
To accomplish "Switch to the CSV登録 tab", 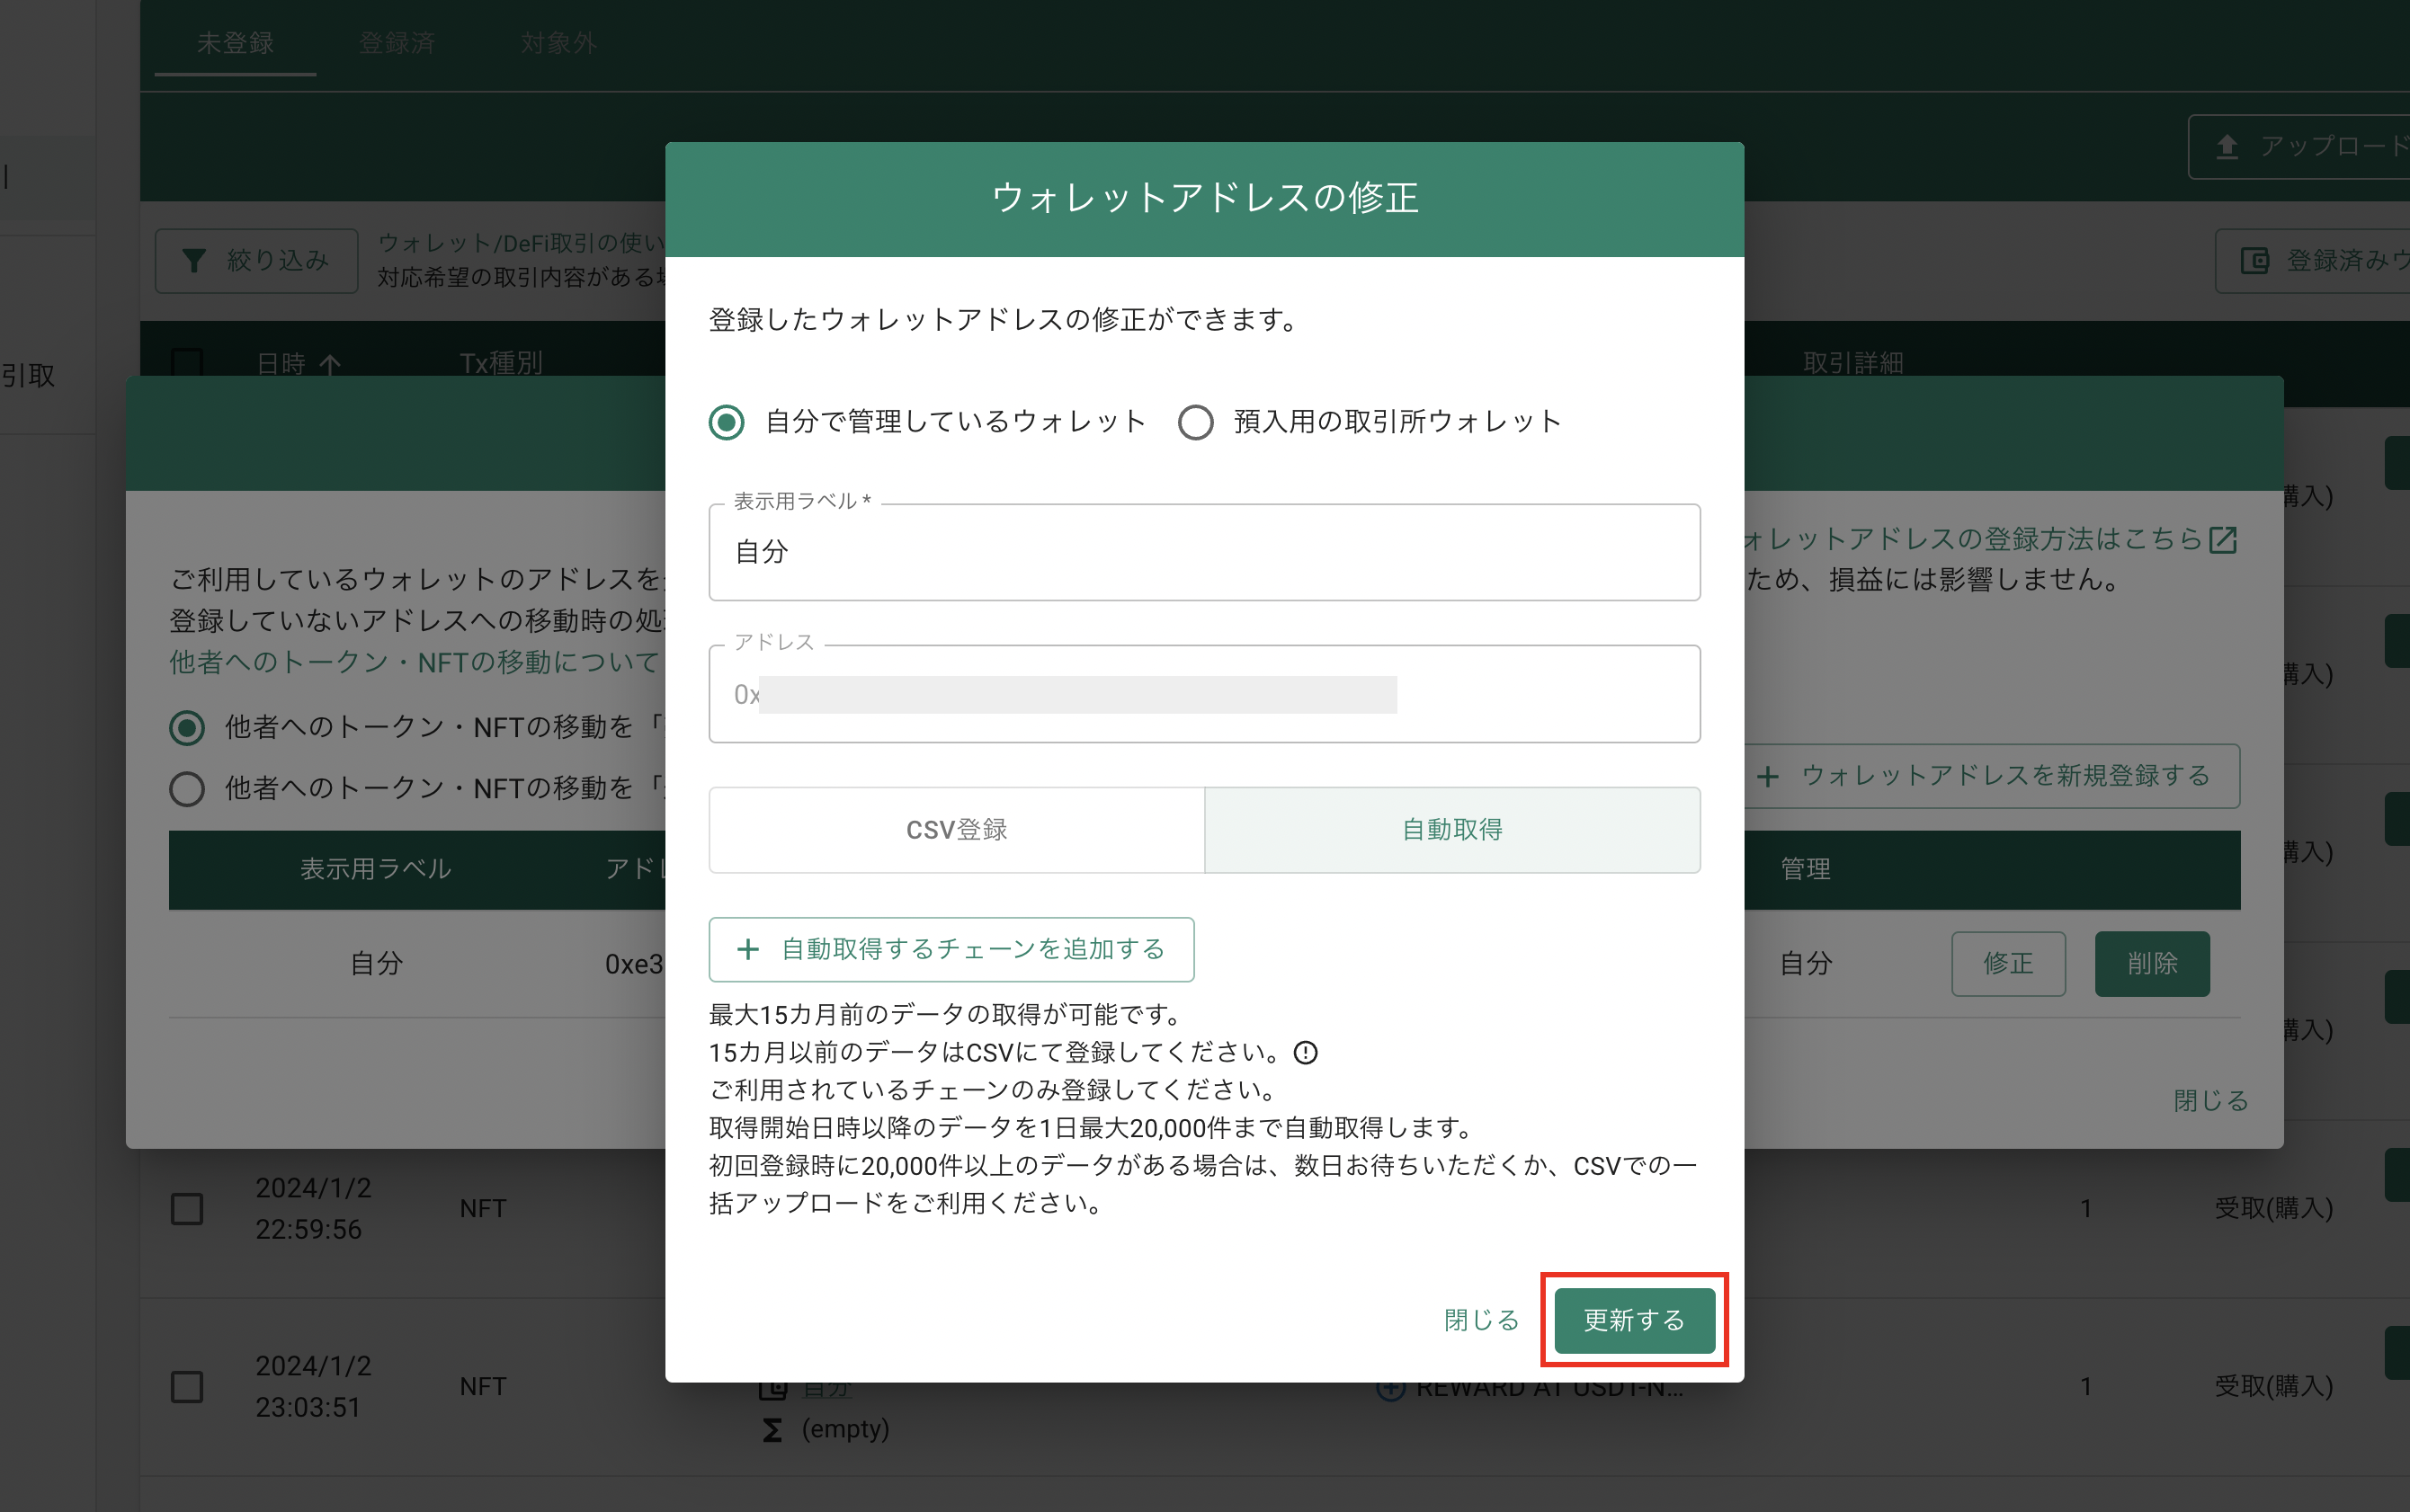I will click(x=957, y=830).
